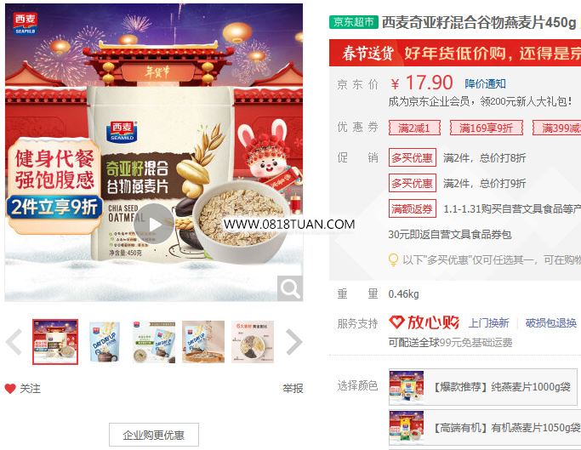581x450 pixels.
Task: Click the red heart 关注 icon
Action: click(x=10, y=389)
